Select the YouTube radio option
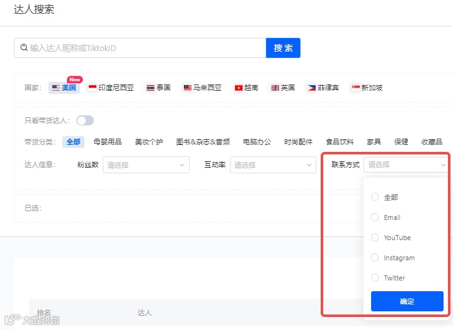 (x=375, y=238)
